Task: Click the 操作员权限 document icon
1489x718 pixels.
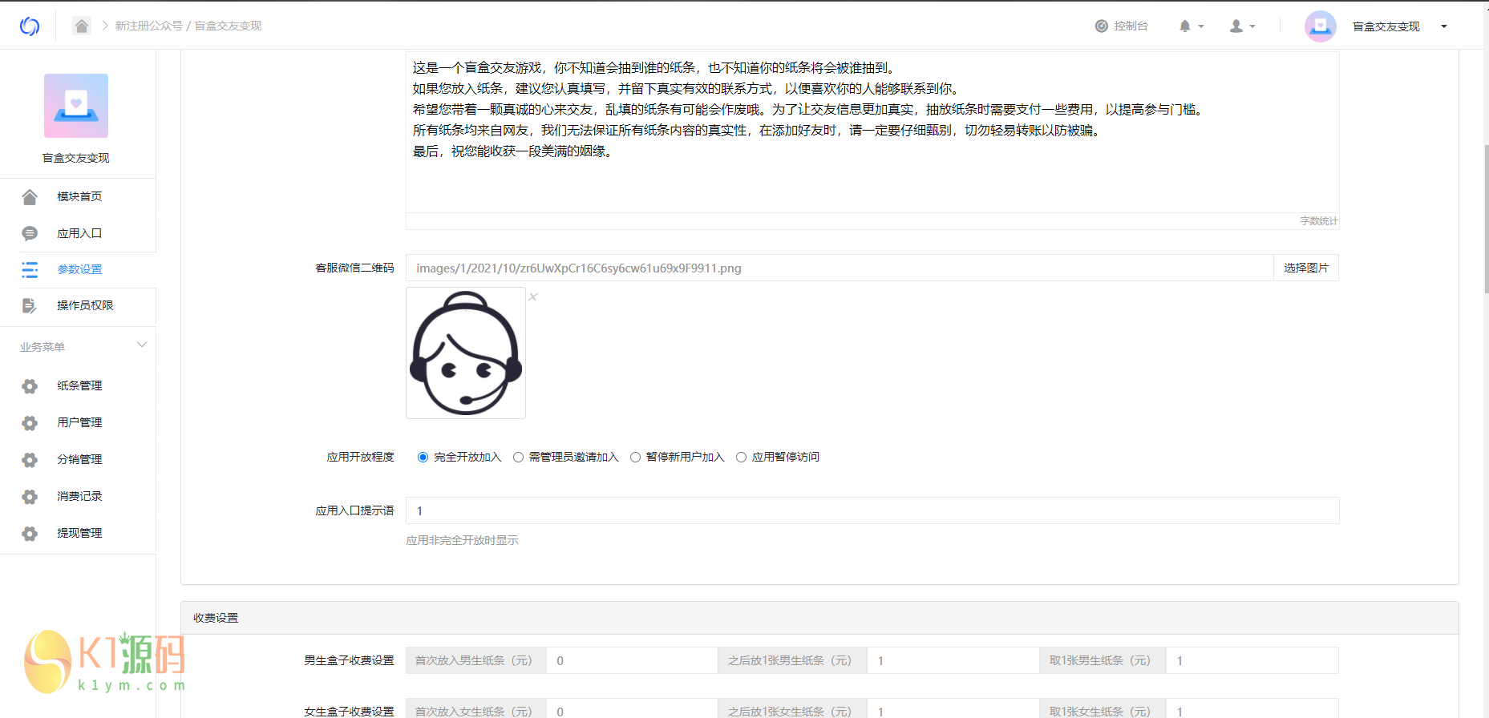Action: 30,306
